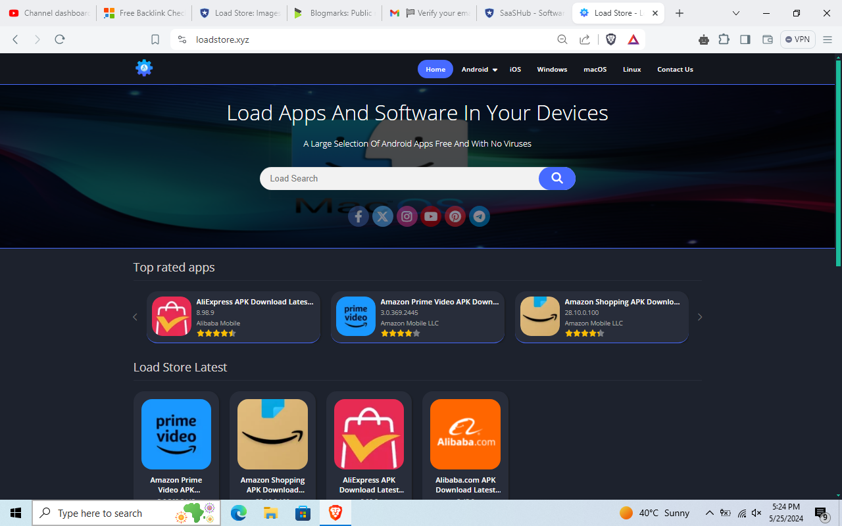This screenshot has width=842, height=526.
Task: Click the Load Store gear logo
Action: [144, 68]
